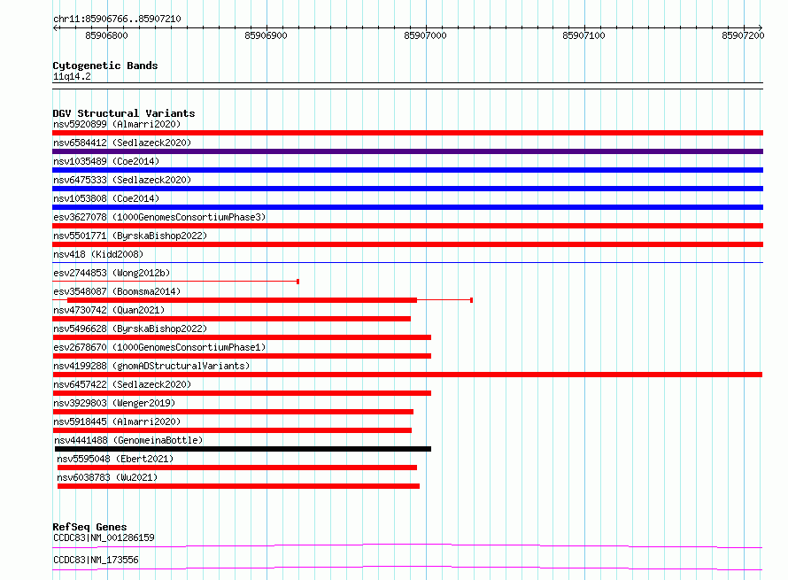
Task: Open esv3548087 (Boomsma2014) variant label
Action: point(117,291)
